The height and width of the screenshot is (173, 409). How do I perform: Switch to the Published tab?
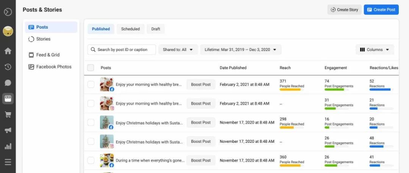[x=101, y=29]
